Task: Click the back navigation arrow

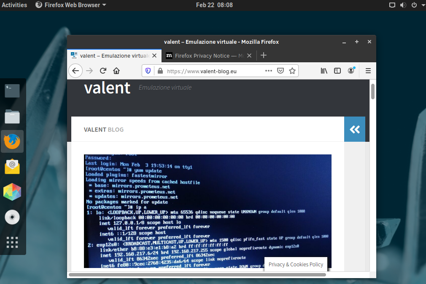Action: (75, 70)
